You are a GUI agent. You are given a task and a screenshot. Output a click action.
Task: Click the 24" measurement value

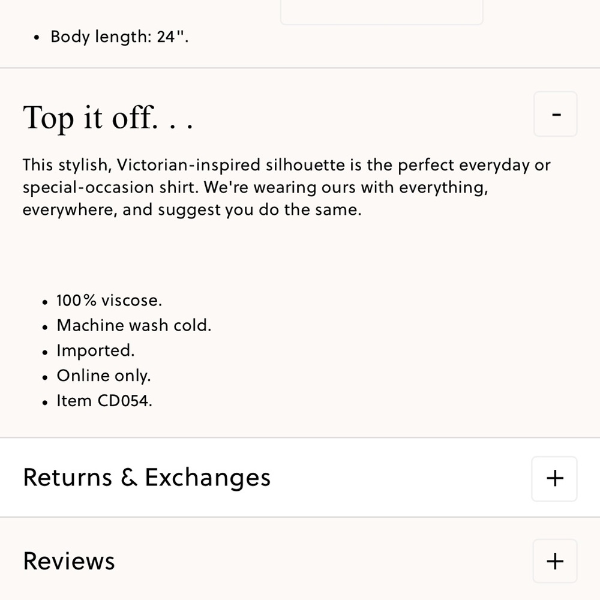pos(172,37)
